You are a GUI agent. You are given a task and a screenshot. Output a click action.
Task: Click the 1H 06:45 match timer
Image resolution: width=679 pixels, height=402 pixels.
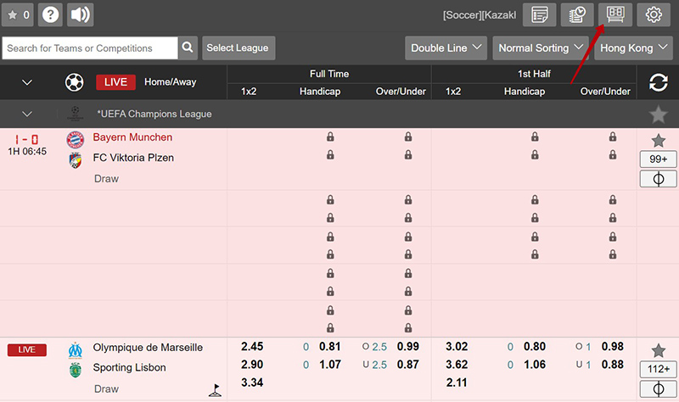coord(27,152)
